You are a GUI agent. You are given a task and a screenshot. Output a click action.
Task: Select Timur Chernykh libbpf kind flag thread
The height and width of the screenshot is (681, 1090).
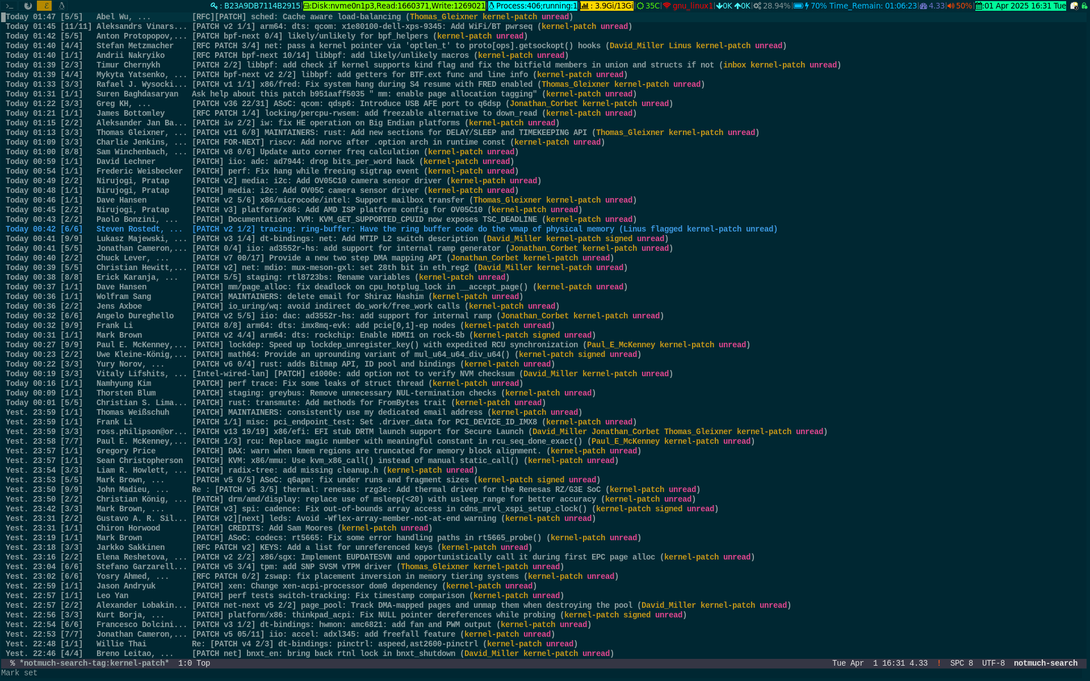[x=423, y=65]
